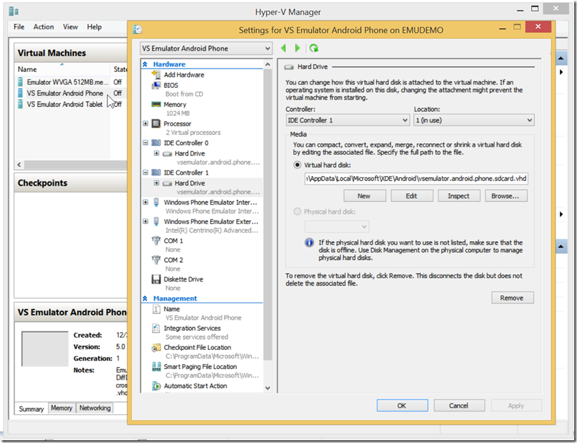Click the green back navigation arrow
Viewport: 577px width, 443px height.
pyautogui.click(x=284, y=48)
